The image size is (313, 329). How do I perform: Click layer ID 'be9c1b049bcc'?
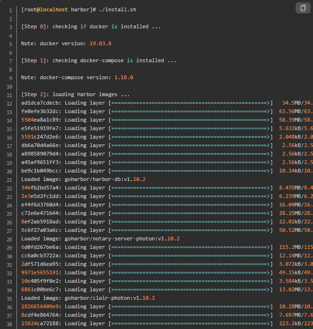click(x=40, y=171)
